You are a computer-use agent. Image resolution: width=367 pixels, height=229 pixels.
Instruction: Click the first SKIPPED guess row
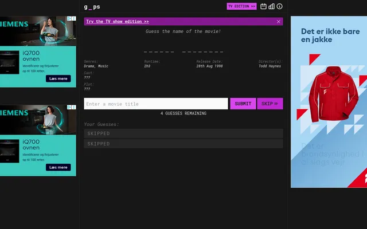(183, 133)
